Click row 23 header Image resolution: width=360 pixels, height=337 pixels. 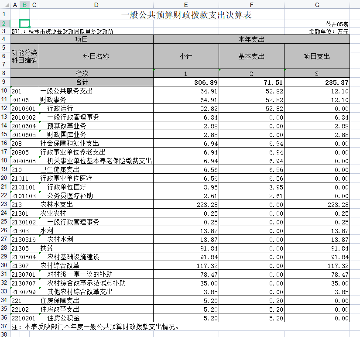pyautogui.click(x=4, y=204)
